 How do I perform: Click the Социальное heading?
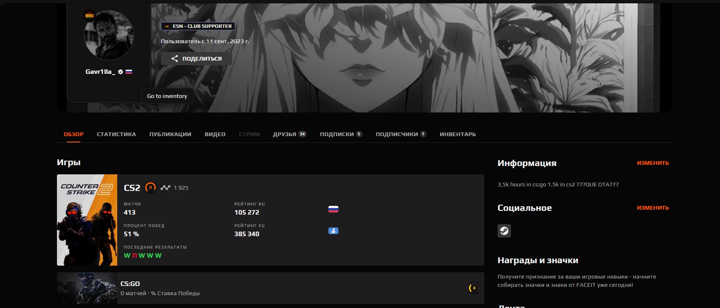pos(525,208)
